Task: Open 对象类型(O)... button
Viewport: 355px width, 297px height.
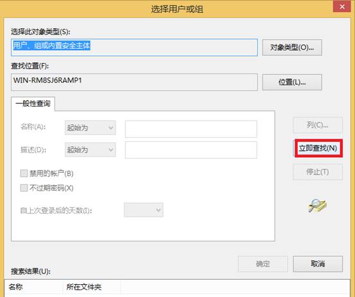Action: tap(292, 47)
